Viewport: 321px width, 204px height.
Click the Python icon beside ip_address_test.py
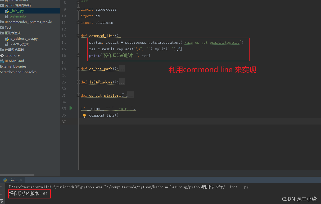pyautogui.click(x=7, y=39)
